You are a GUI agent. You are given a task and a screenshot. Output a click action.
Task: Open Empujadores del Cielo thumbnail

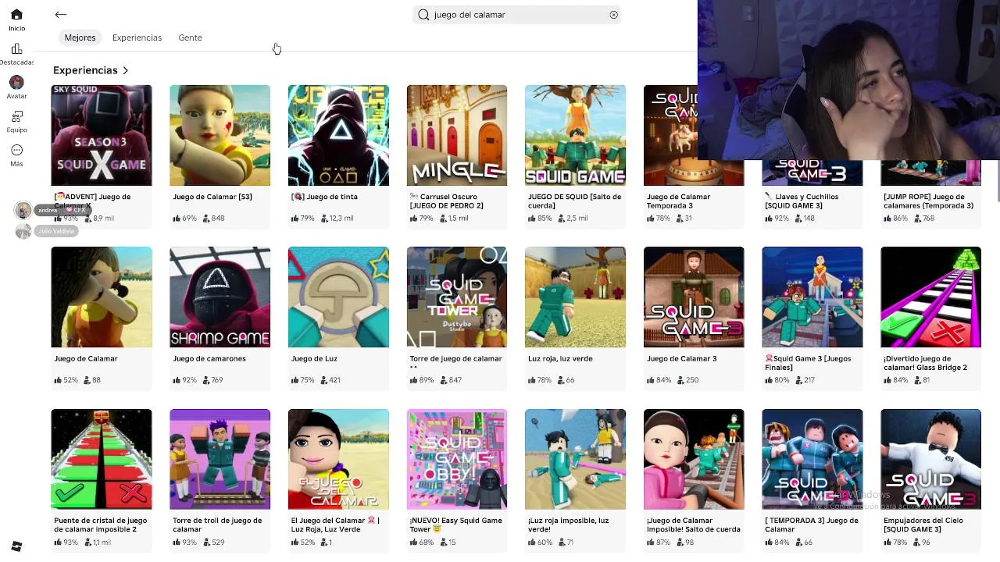pos(930,459)
